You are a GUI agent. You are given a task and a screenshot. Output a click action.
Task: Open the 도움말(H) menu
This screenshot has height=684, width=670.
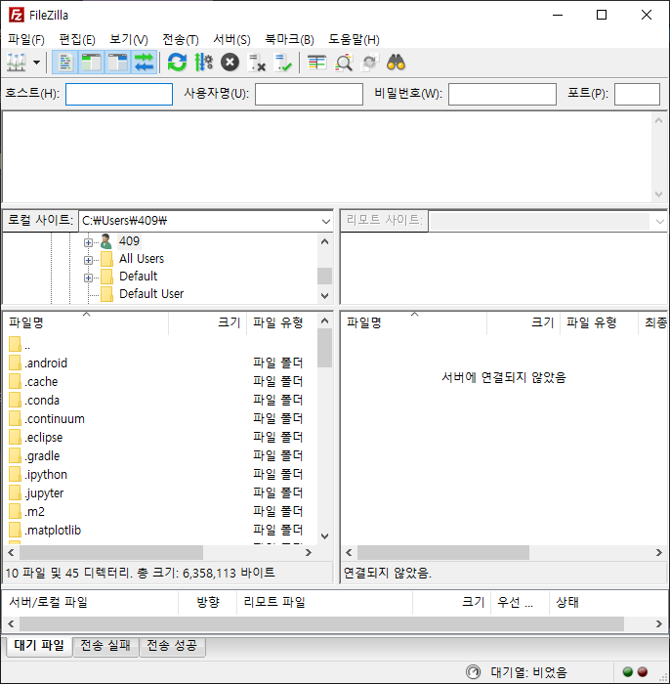point(354,40)
